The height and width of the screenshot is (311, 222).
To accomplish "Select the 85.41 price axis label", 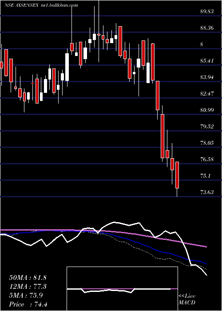I will coord(207,61).
